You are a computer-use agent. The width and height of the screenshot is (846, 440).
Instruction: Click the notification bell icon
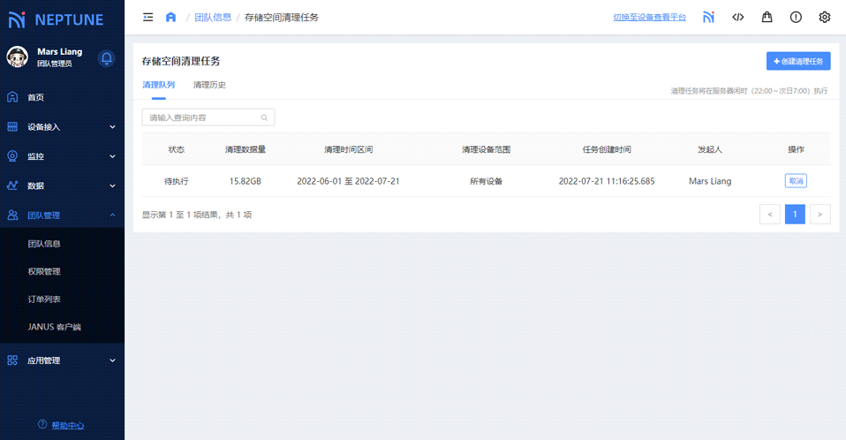click(106, 58)
